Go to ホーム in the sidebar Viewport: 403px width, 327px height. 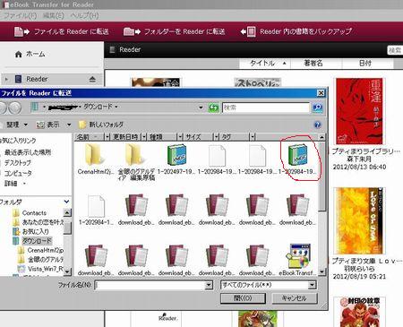pyautogui.click(x=30, y=54)
